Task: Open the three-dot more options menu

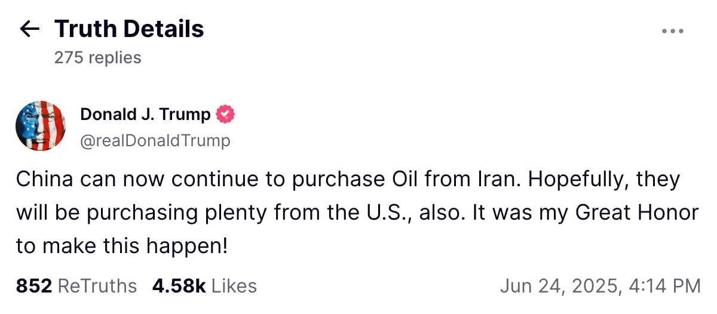Action: tap(673, 31)
